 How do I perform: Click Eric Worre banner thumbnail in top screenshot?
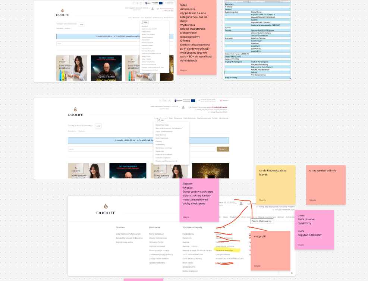pos(106,68)
